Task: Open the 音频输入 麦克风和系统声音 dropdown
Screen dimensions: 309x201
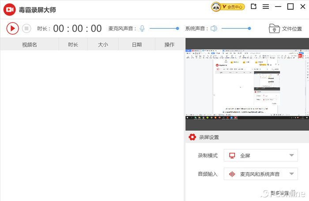Action: (x=261, y=174)
